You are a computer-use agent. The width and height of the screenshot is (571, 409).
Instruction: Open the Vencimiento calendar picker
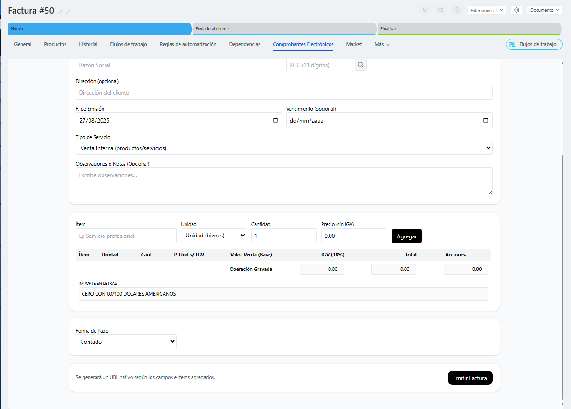pyautogui.click(x=486, y=120)
